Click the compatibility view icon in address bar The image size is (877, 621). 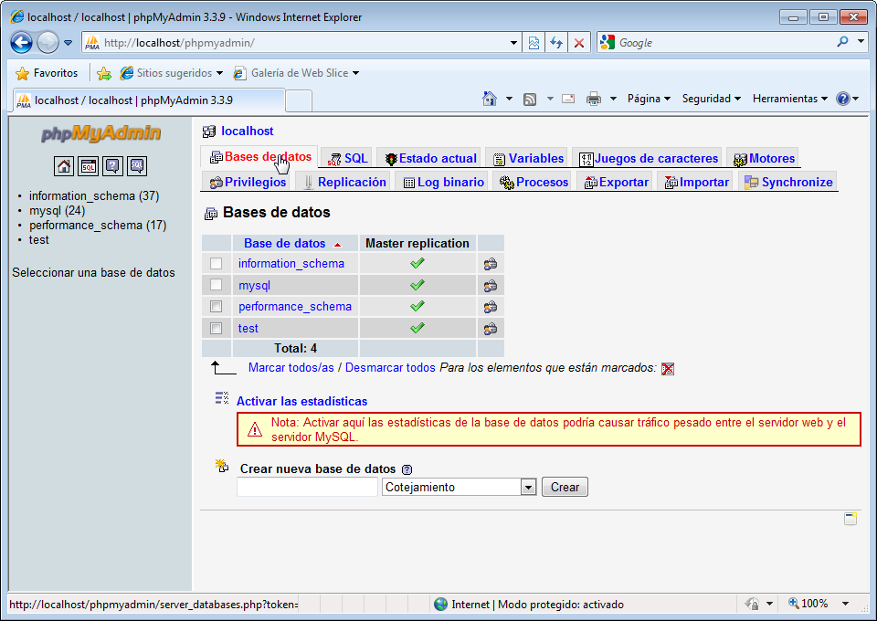[x=534, y=43]
